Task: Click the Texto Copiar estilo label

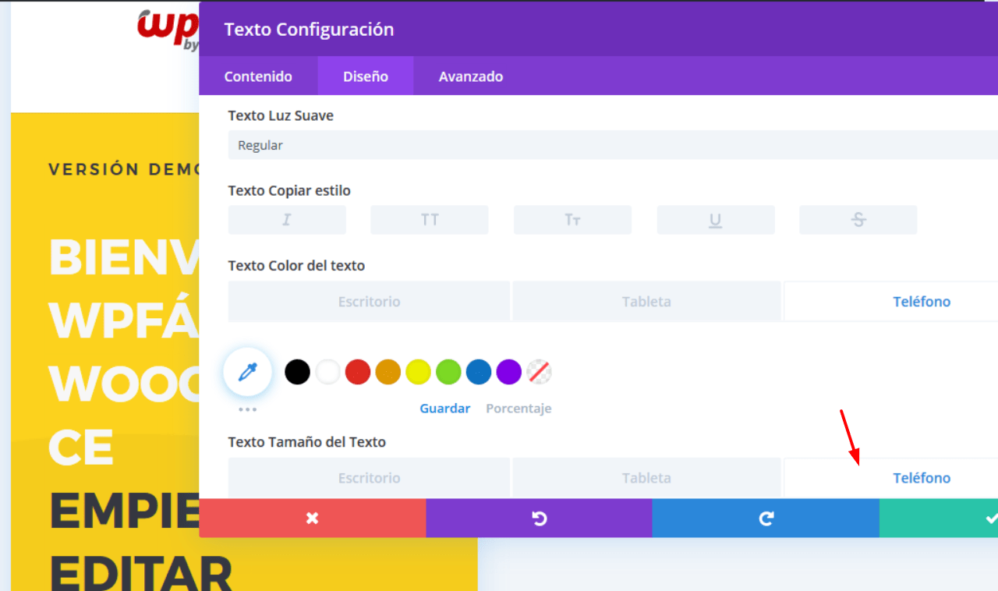Action: [x=289, y=190]
